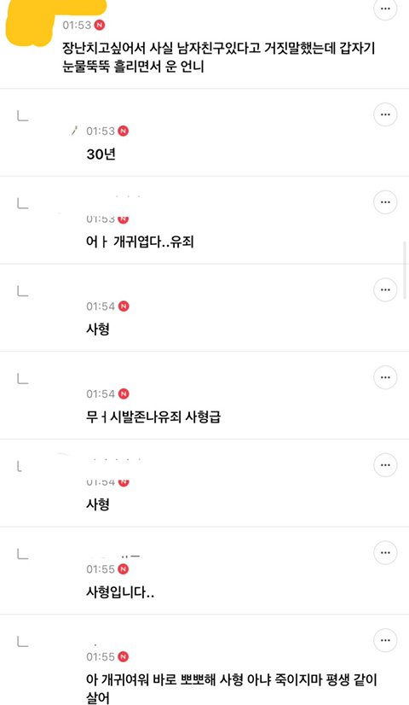The height and width of the screenshot is (705, 409).
Task: Open more options for '평생 같이 살어' reply
Action: 385,640
